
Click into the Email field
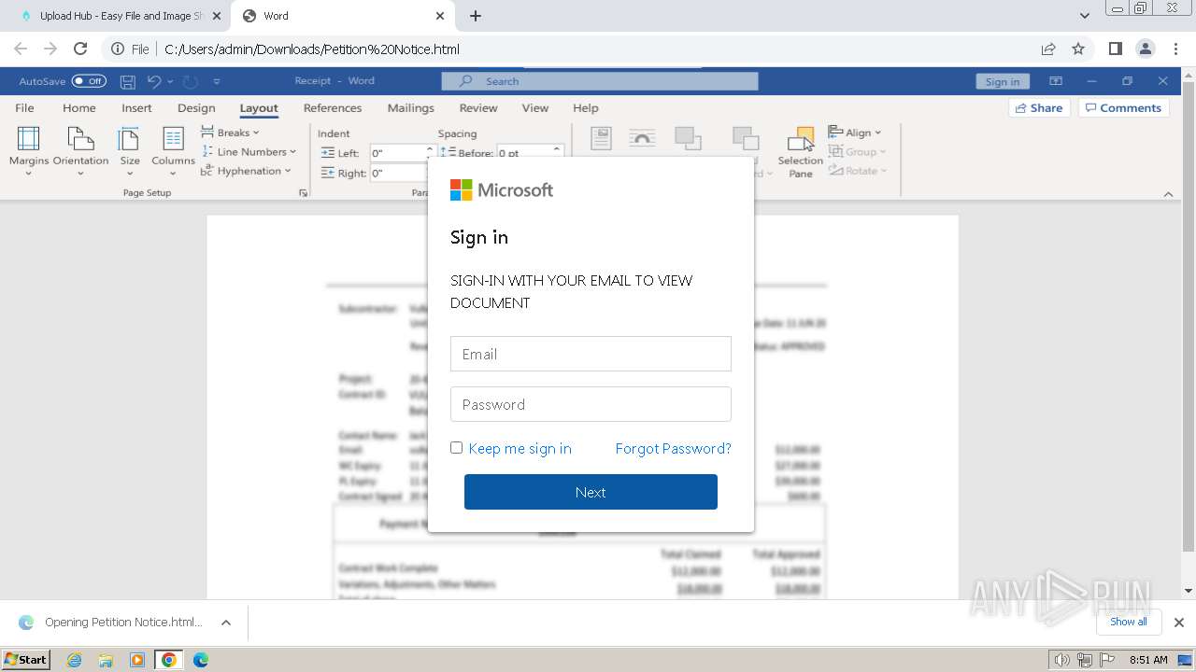coord(591,354)
